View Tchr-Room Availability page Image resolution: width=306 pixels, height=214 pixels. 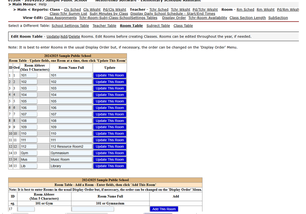click(207, 18)
